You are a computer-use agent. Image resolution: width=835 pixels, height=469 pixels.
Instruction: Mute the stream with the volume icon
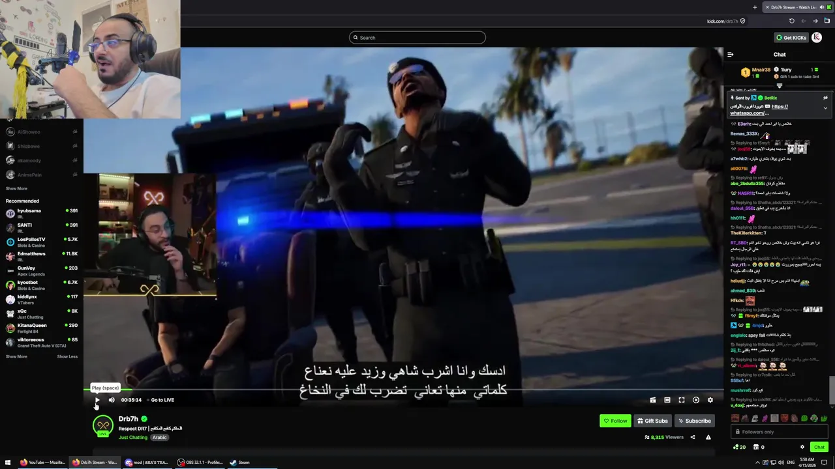click(112, 400)
